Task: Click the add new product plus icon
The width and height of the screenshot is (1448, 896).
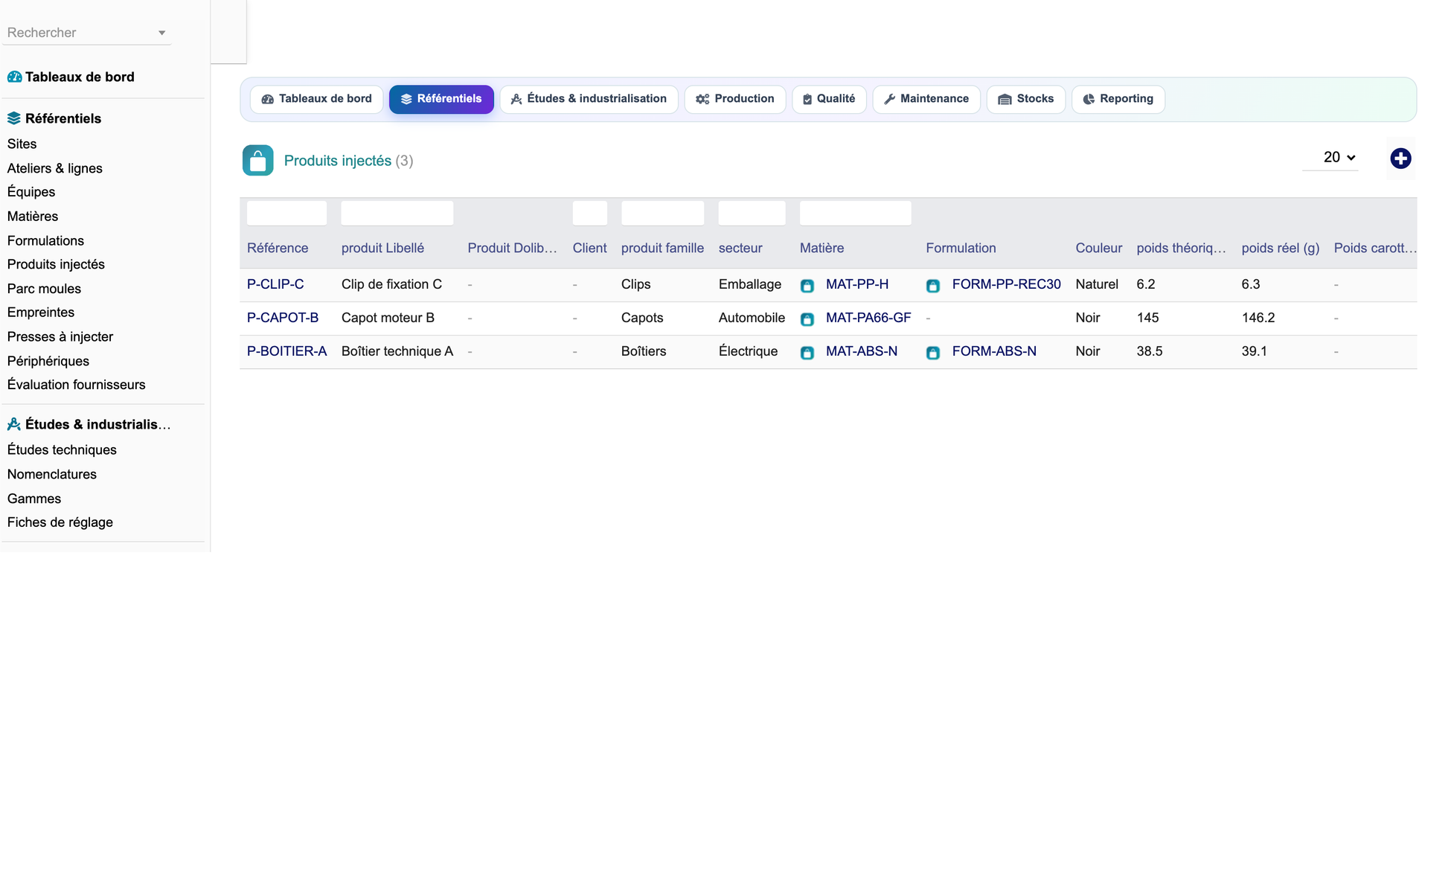Action: pyautogui.click(x=1400, y=159)
